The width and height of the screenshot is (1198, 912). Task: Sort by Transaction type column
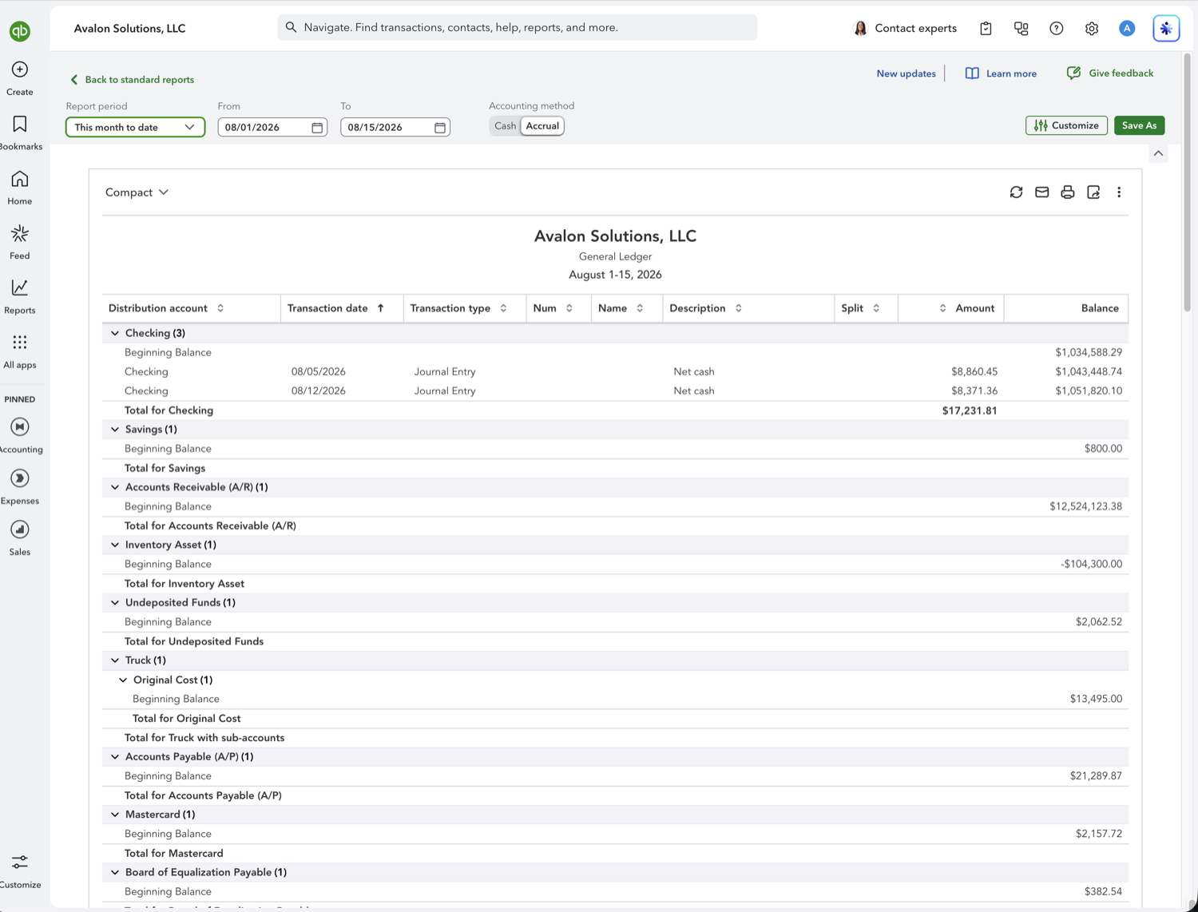click(503, 308)
